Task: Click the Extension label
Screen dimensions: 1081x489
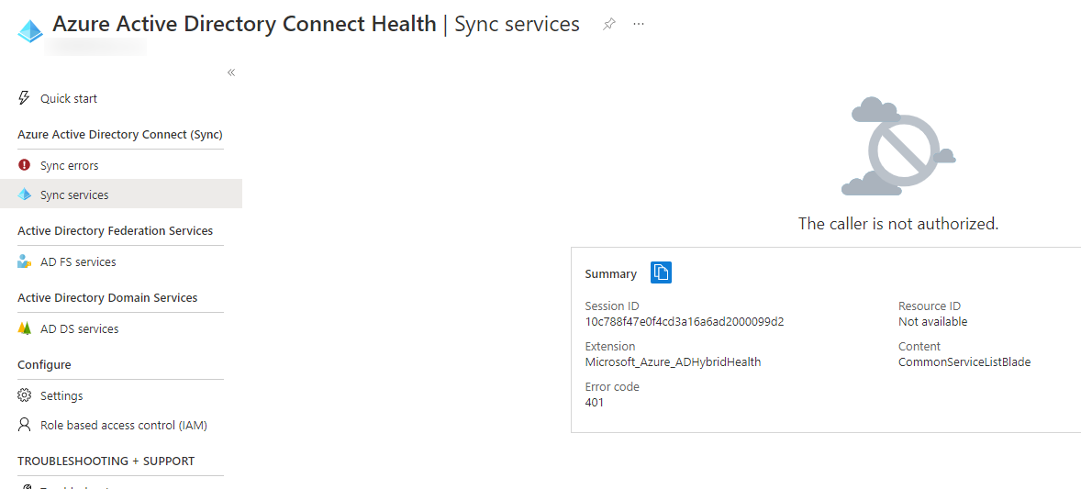Action: click(x=610, y=346)
